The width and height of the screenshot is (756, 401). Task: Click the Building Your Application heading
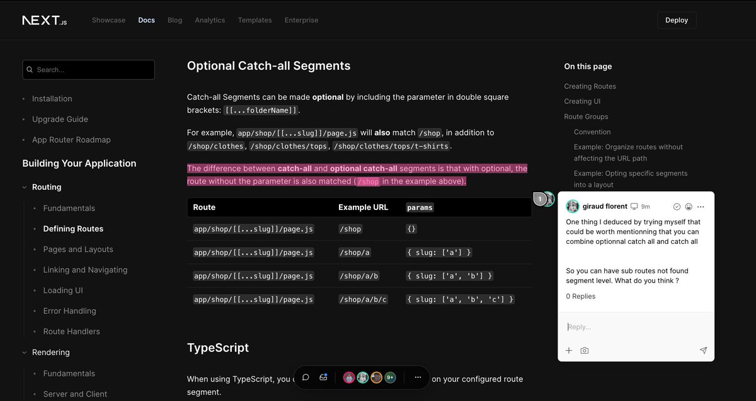click(x=79, y=163)
